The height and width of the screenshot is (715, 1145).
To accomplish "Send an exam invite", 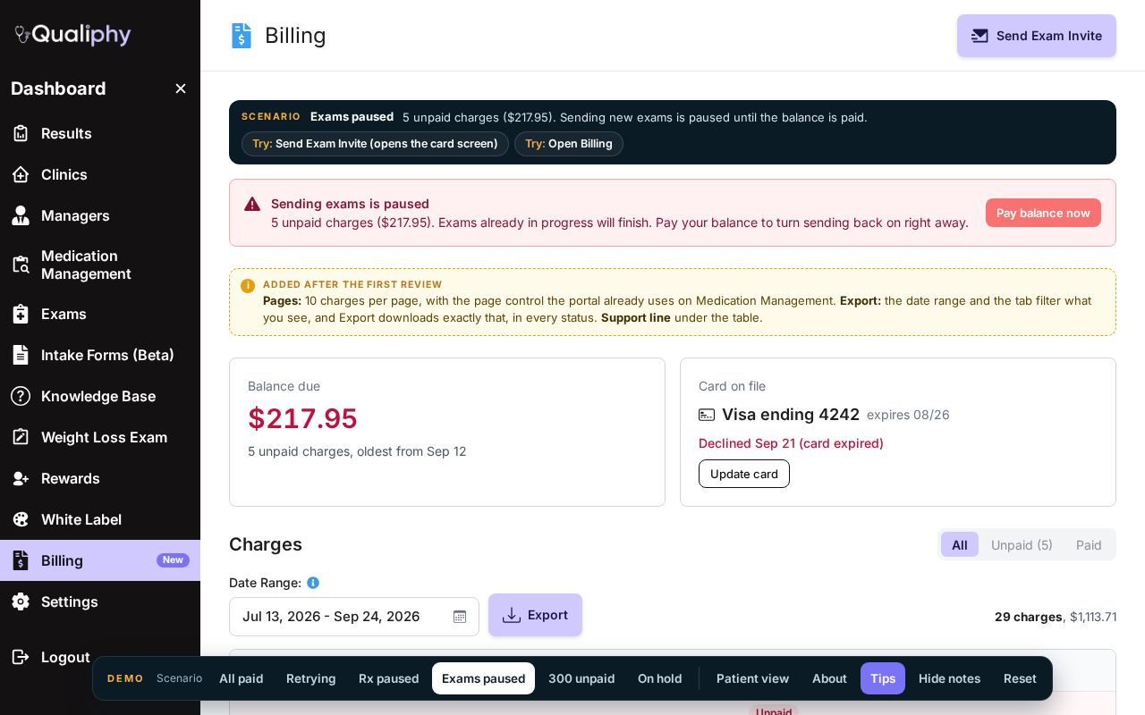I will tap(1037, 36).
